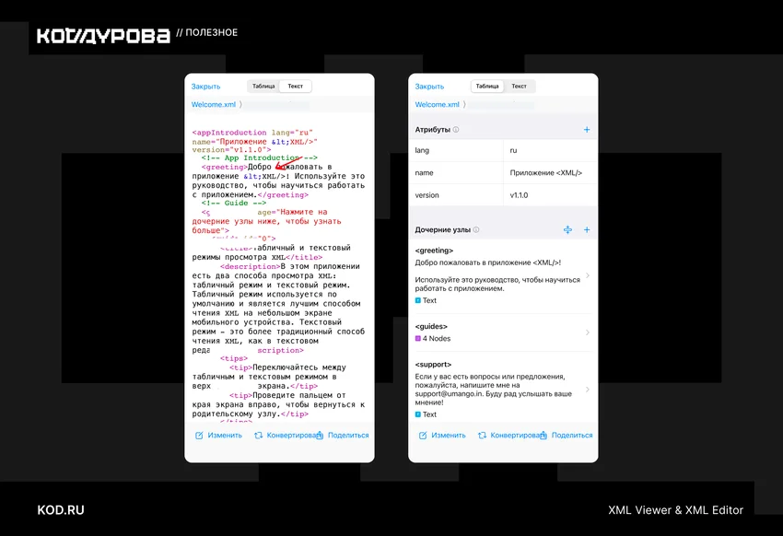The width and height of the screenshot is (783, 536).
Task: Click the '<!-- Guide -->' comment line
Action: (234, 204)
